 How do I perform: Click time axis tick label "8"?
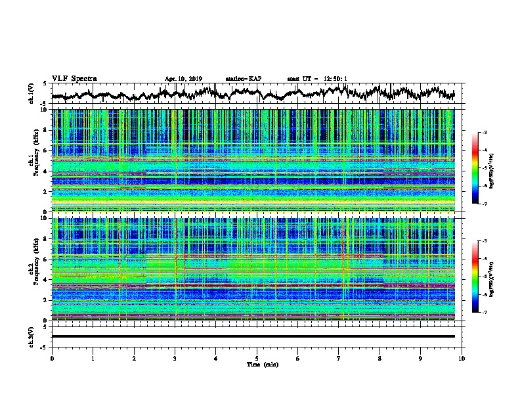pos(379,359)
